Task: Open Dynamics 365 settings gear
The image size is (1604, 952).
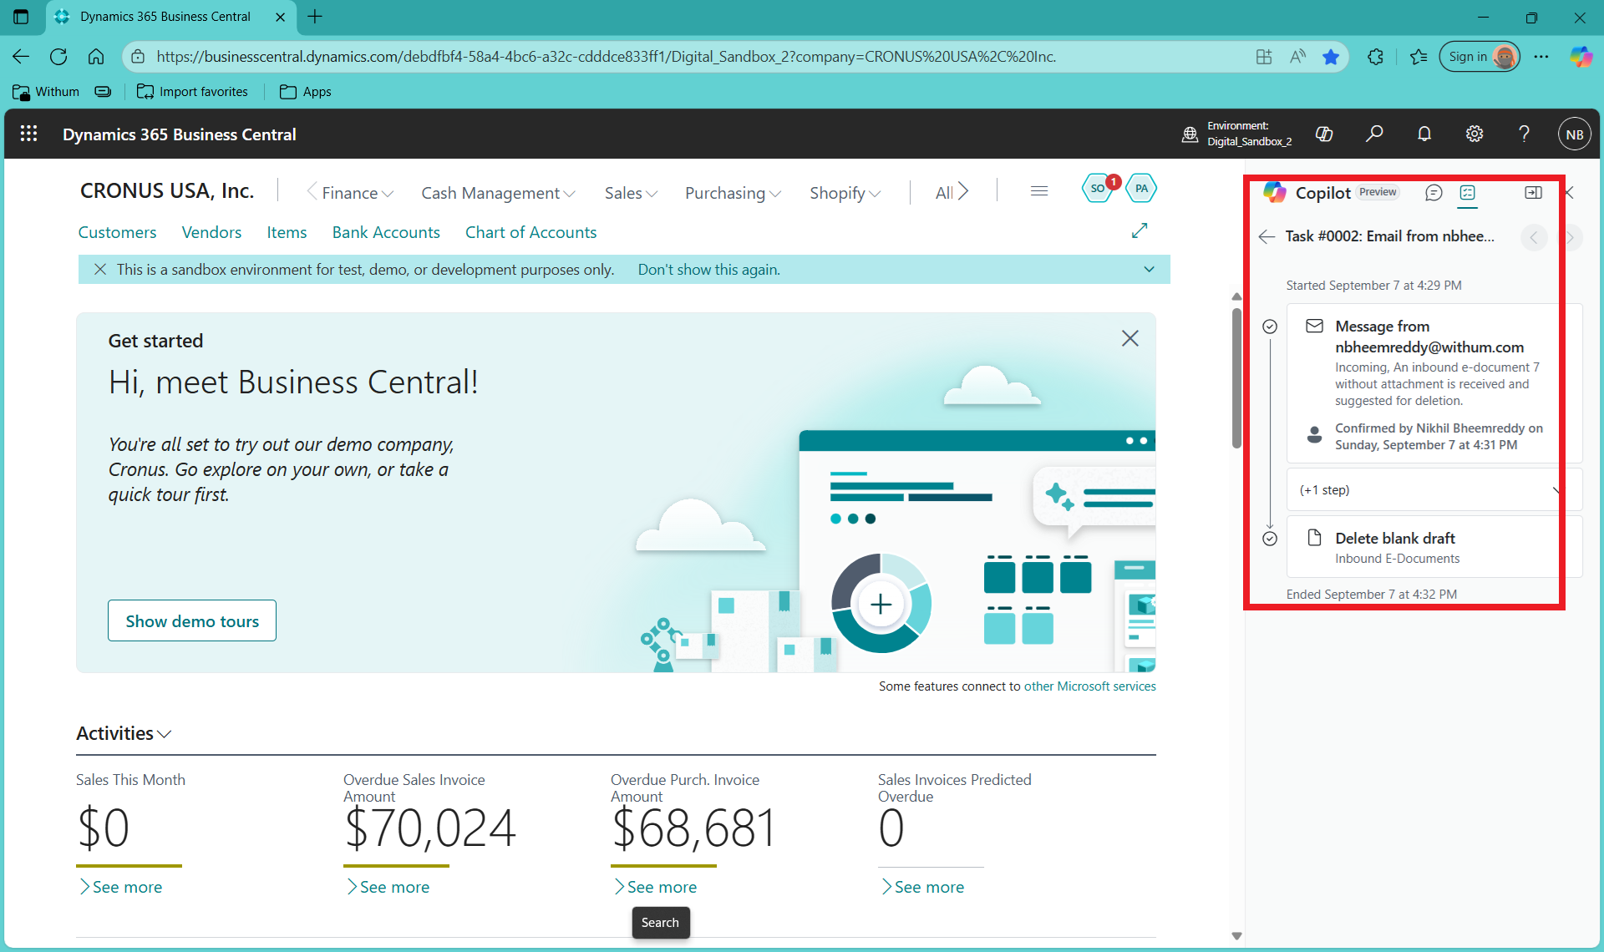Action: tap(1474, 134)
